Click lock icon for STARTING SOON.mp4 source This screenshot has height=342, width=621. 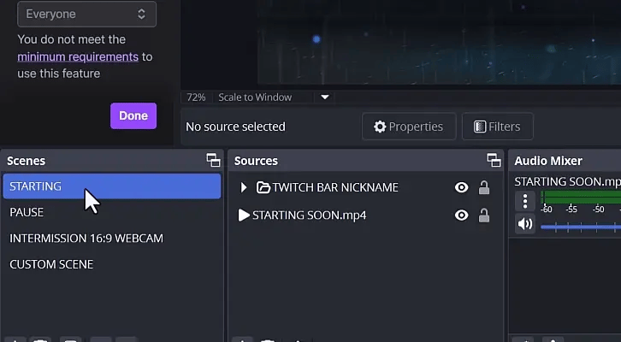[x=484, y=215]
